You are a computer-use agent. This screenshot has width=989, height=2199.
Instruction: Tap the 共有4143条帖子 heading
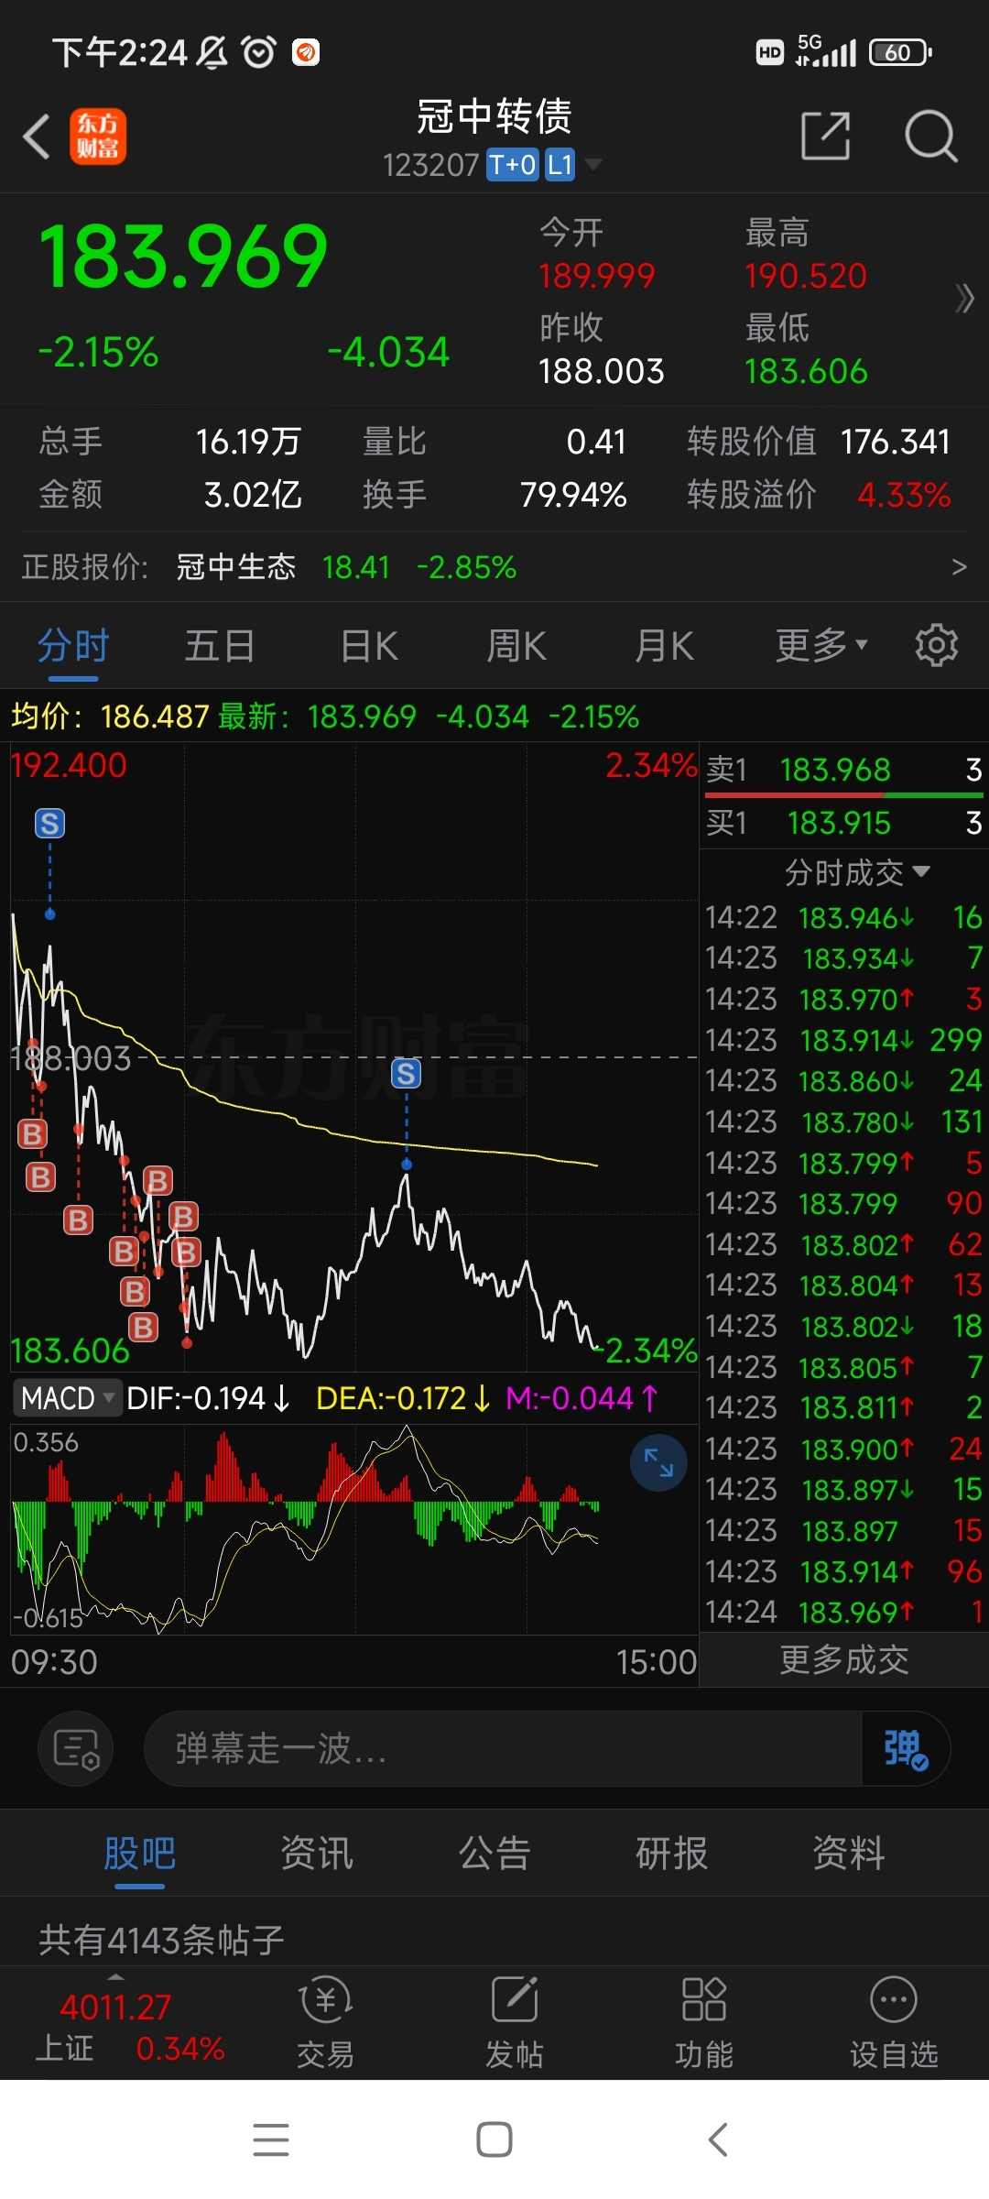[161, 1939]
